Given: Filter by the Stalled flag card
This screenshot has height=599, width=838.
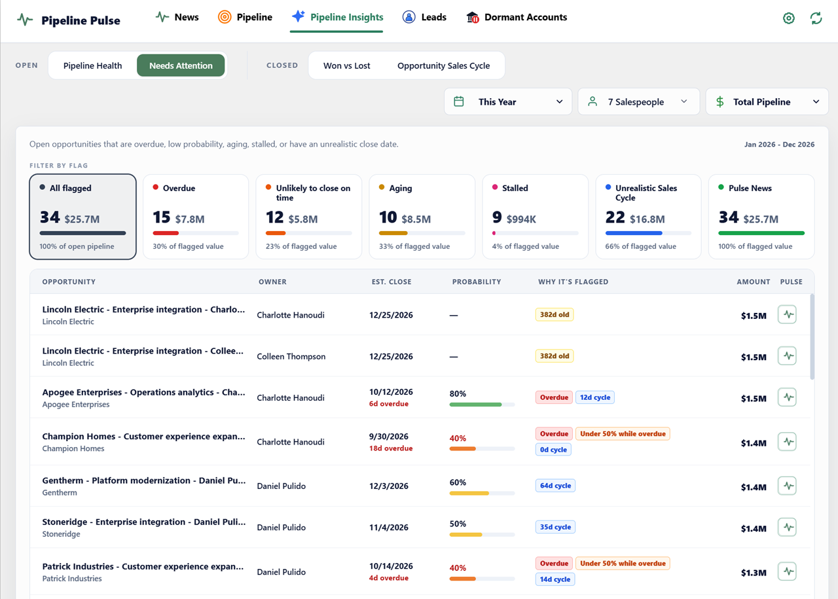Looking at the screenshot, I should [x=536, y=217].
